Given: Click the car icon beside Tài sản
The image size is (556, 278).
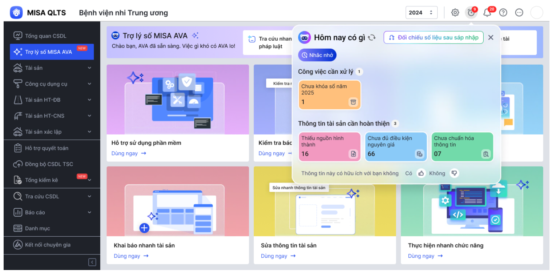Looking at the screenshot, I should click(x=18, y=68).
